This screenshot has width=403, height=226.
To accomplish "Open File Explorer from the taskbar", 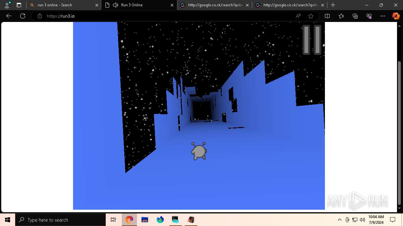I will (x=145, y=220).
